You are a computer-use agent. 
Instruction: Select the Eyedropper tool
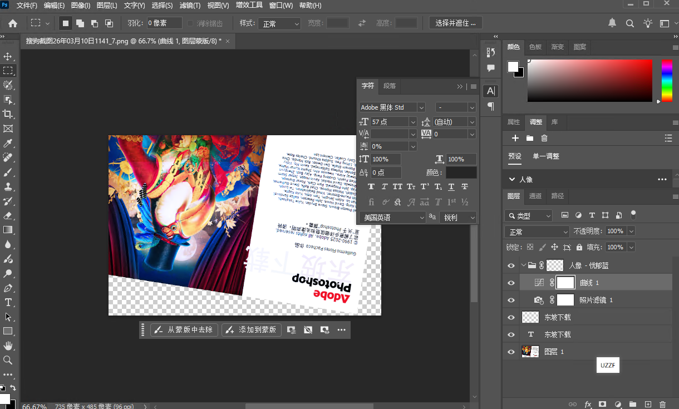click(8, 143)
